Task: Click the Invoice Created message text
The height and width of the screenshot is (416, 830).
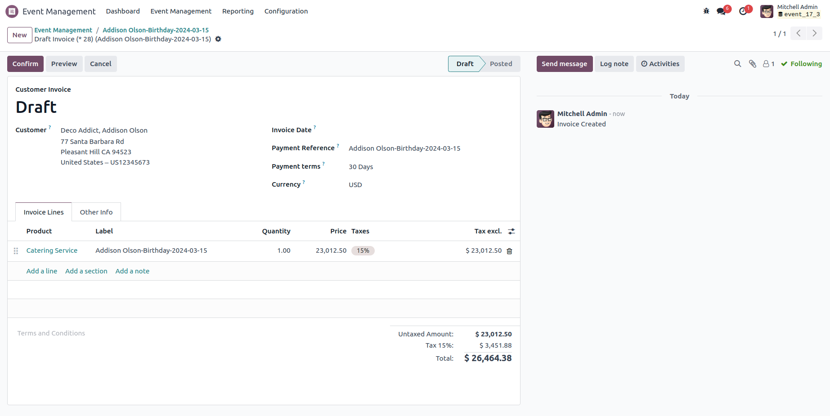Action: tap(581, 124)
